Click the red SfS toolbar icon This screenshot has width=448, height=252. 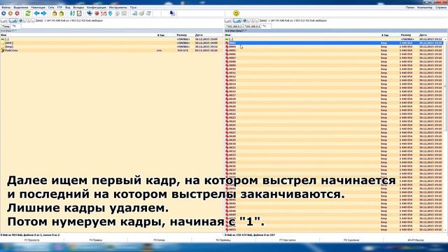104,13
